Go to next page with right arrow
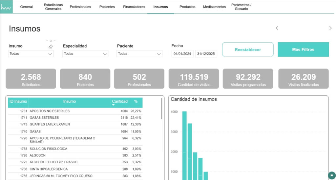 [330, 28]
